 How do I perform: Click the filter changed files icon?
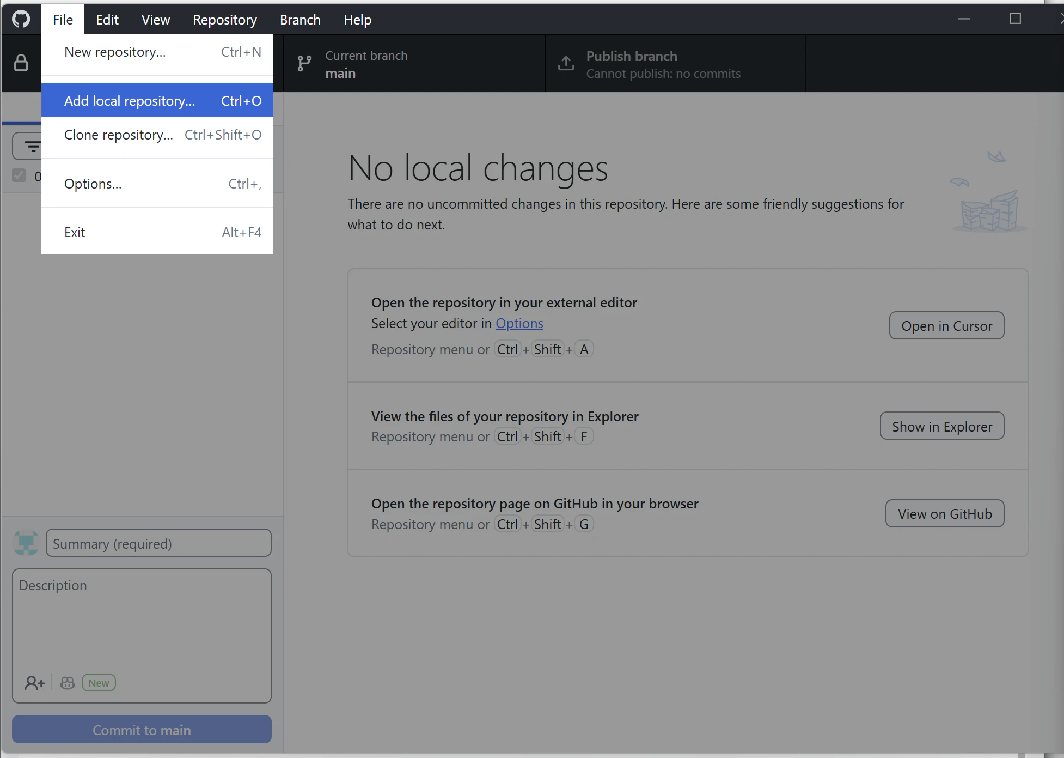tap(32, 146)
